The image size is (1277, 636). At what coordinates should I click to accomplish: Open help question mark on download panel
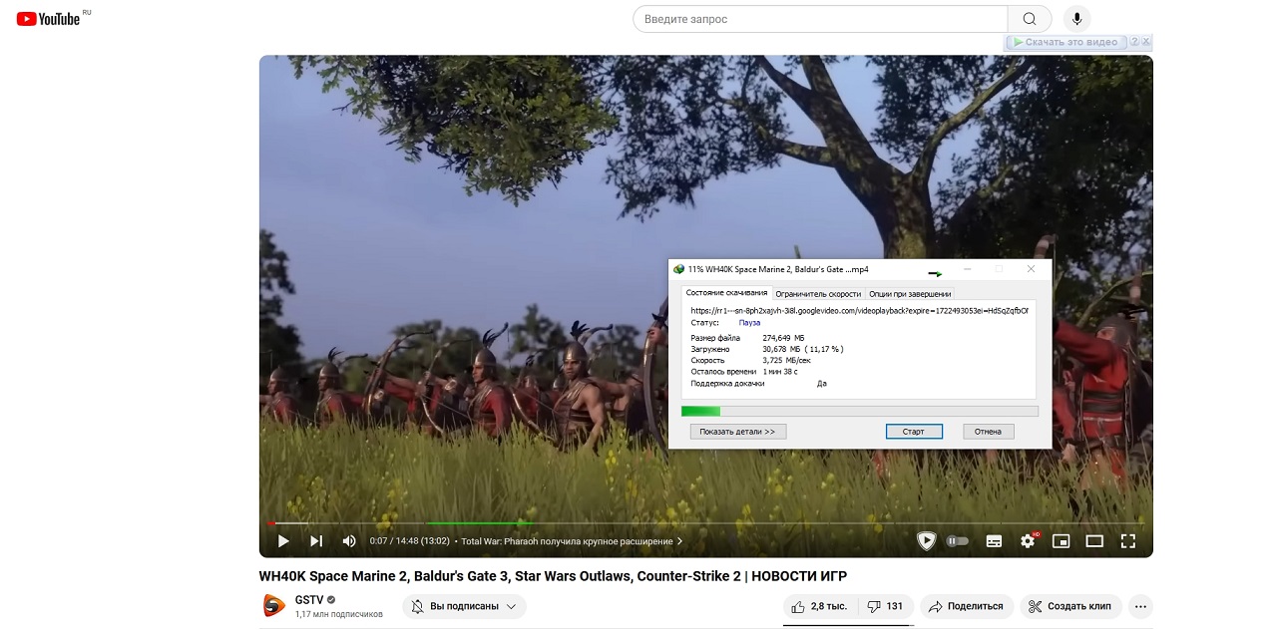point(1134,42)
